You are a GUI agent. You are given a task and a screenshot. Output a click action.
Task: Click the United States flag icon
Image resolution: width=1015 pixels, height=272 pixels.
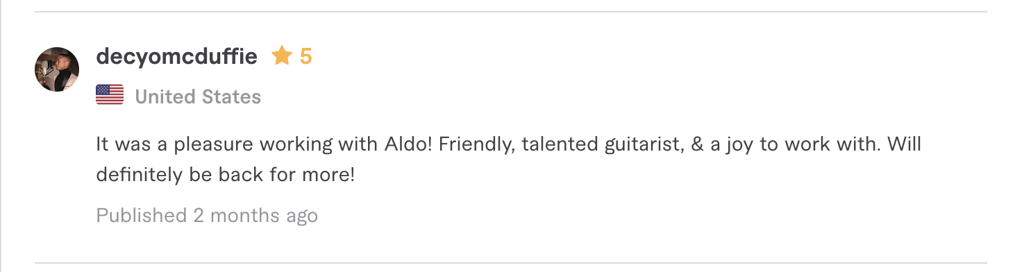pyautogui.click(x=110, y=96)
